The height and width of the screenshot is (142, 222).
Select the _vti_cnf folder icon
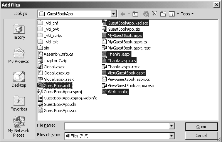tap(40, 23)
